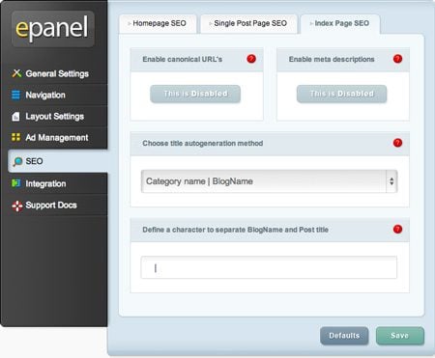Click the General Settings wrench icon

coord(16,73)
